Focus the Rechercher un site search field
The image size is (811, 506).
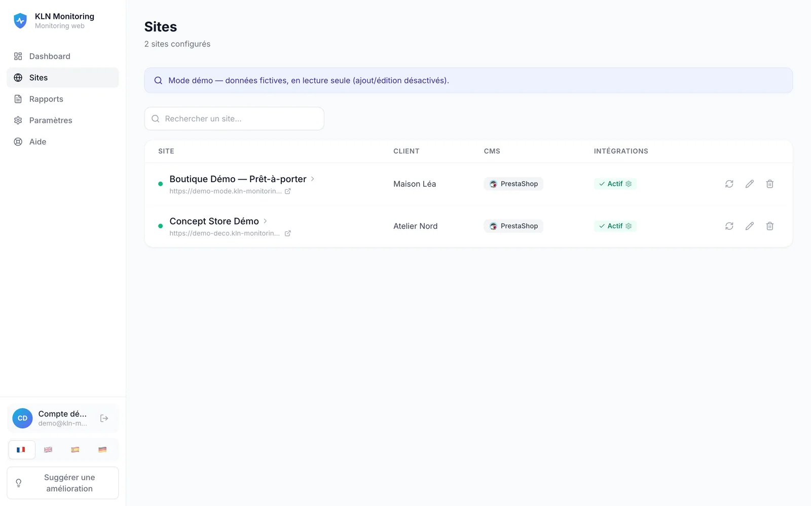pos(234,118)
